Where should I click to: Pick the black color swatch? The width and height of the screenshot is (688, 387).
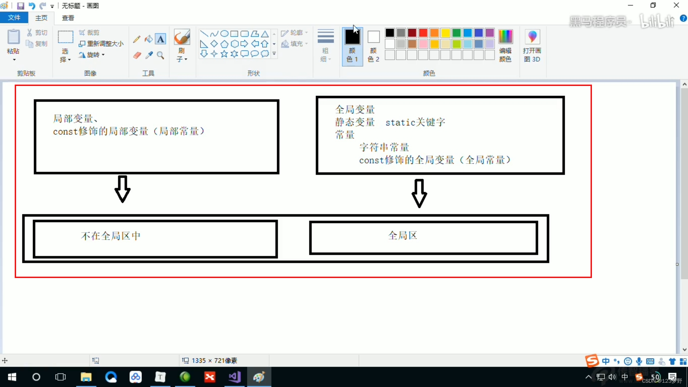click(390, 33)
